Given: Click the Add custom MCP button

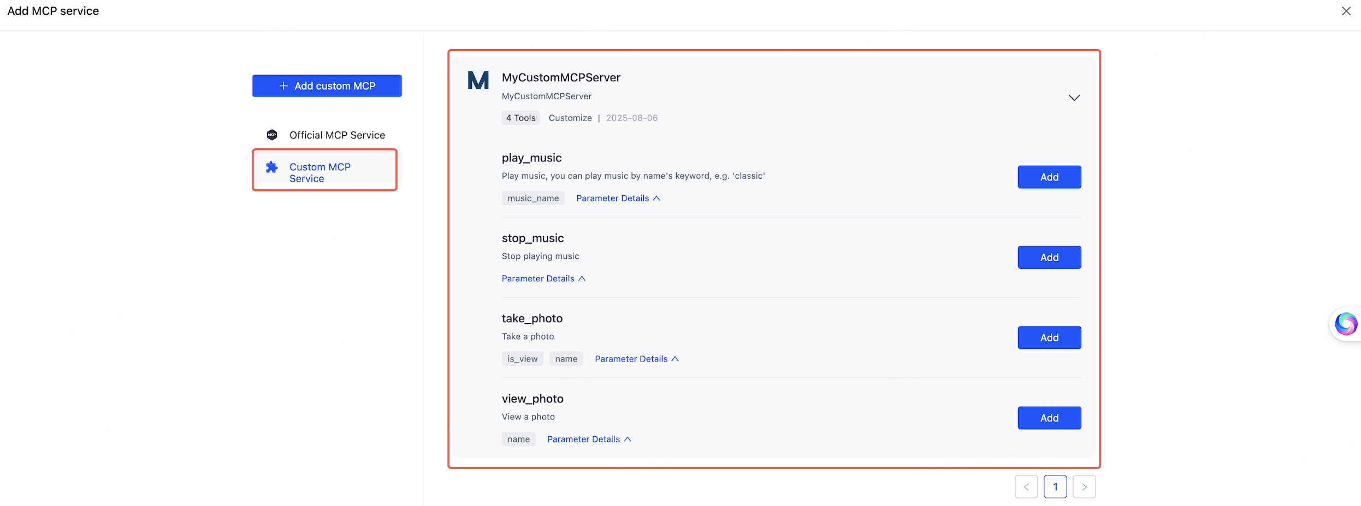Looking at the screenshot, I should (x=327, y=86).
